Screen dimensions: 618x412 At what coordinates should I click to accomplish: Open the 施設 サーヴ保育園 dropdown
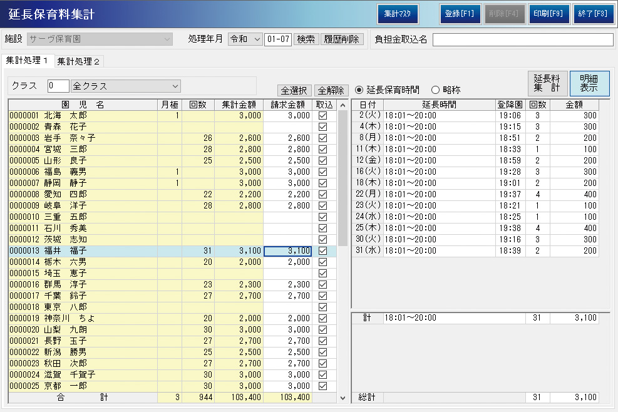coord(99,39)
